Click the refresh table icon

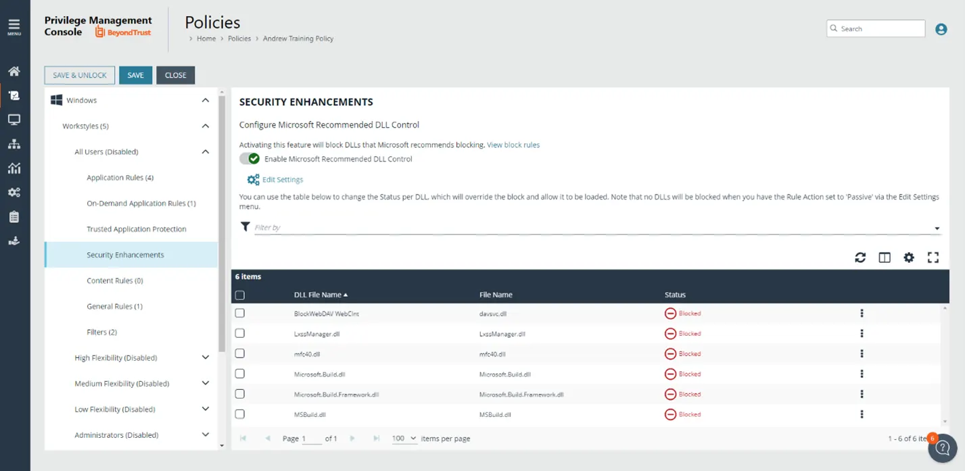860,257
